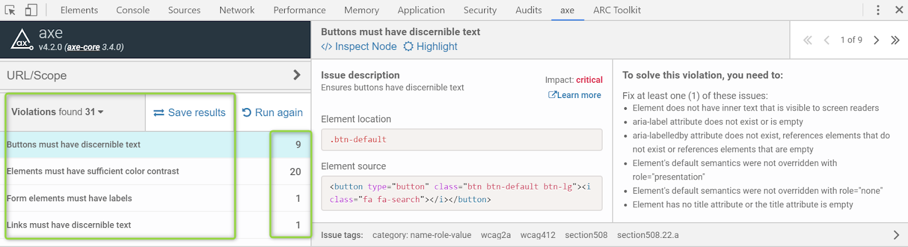Open the DevTools three-dot menu

(x=878, y=10)
